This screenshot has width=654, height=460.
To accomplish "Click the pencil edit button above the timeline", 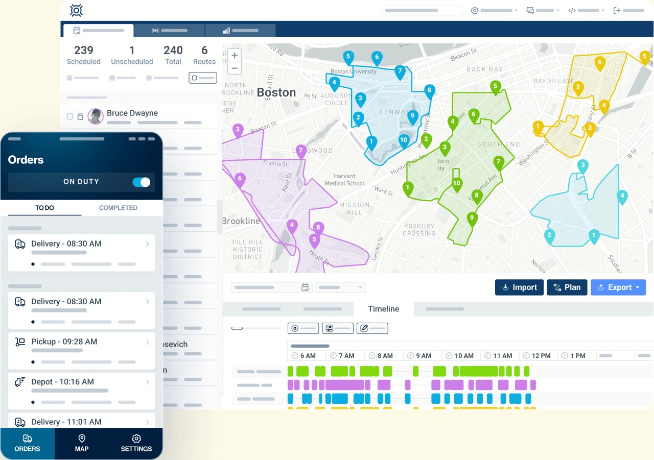I will pyautogui.click(x=372, y=328).
